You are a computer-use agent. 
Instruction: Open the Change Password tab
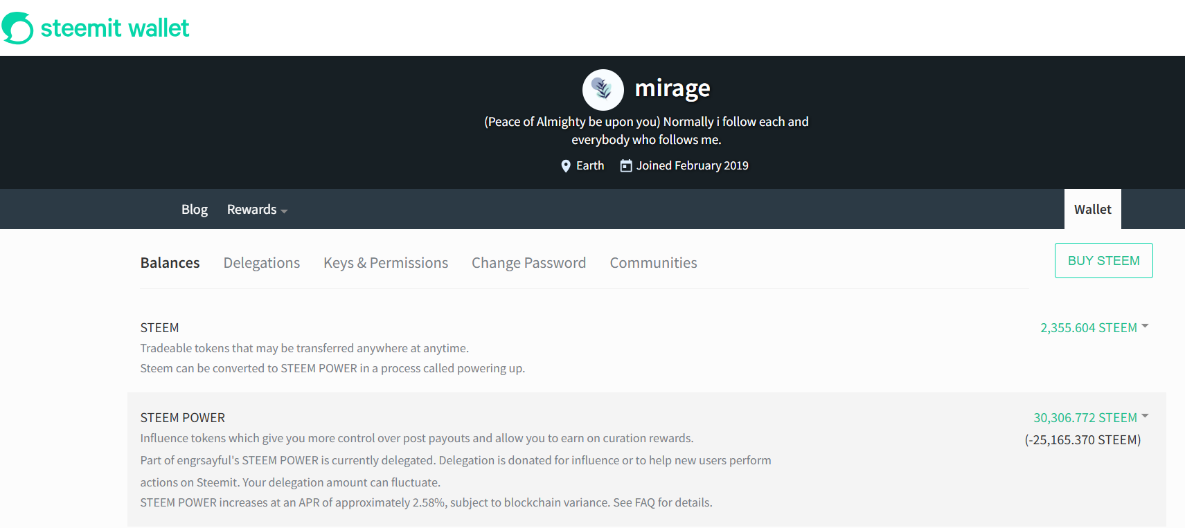click(x=529, y=263)
